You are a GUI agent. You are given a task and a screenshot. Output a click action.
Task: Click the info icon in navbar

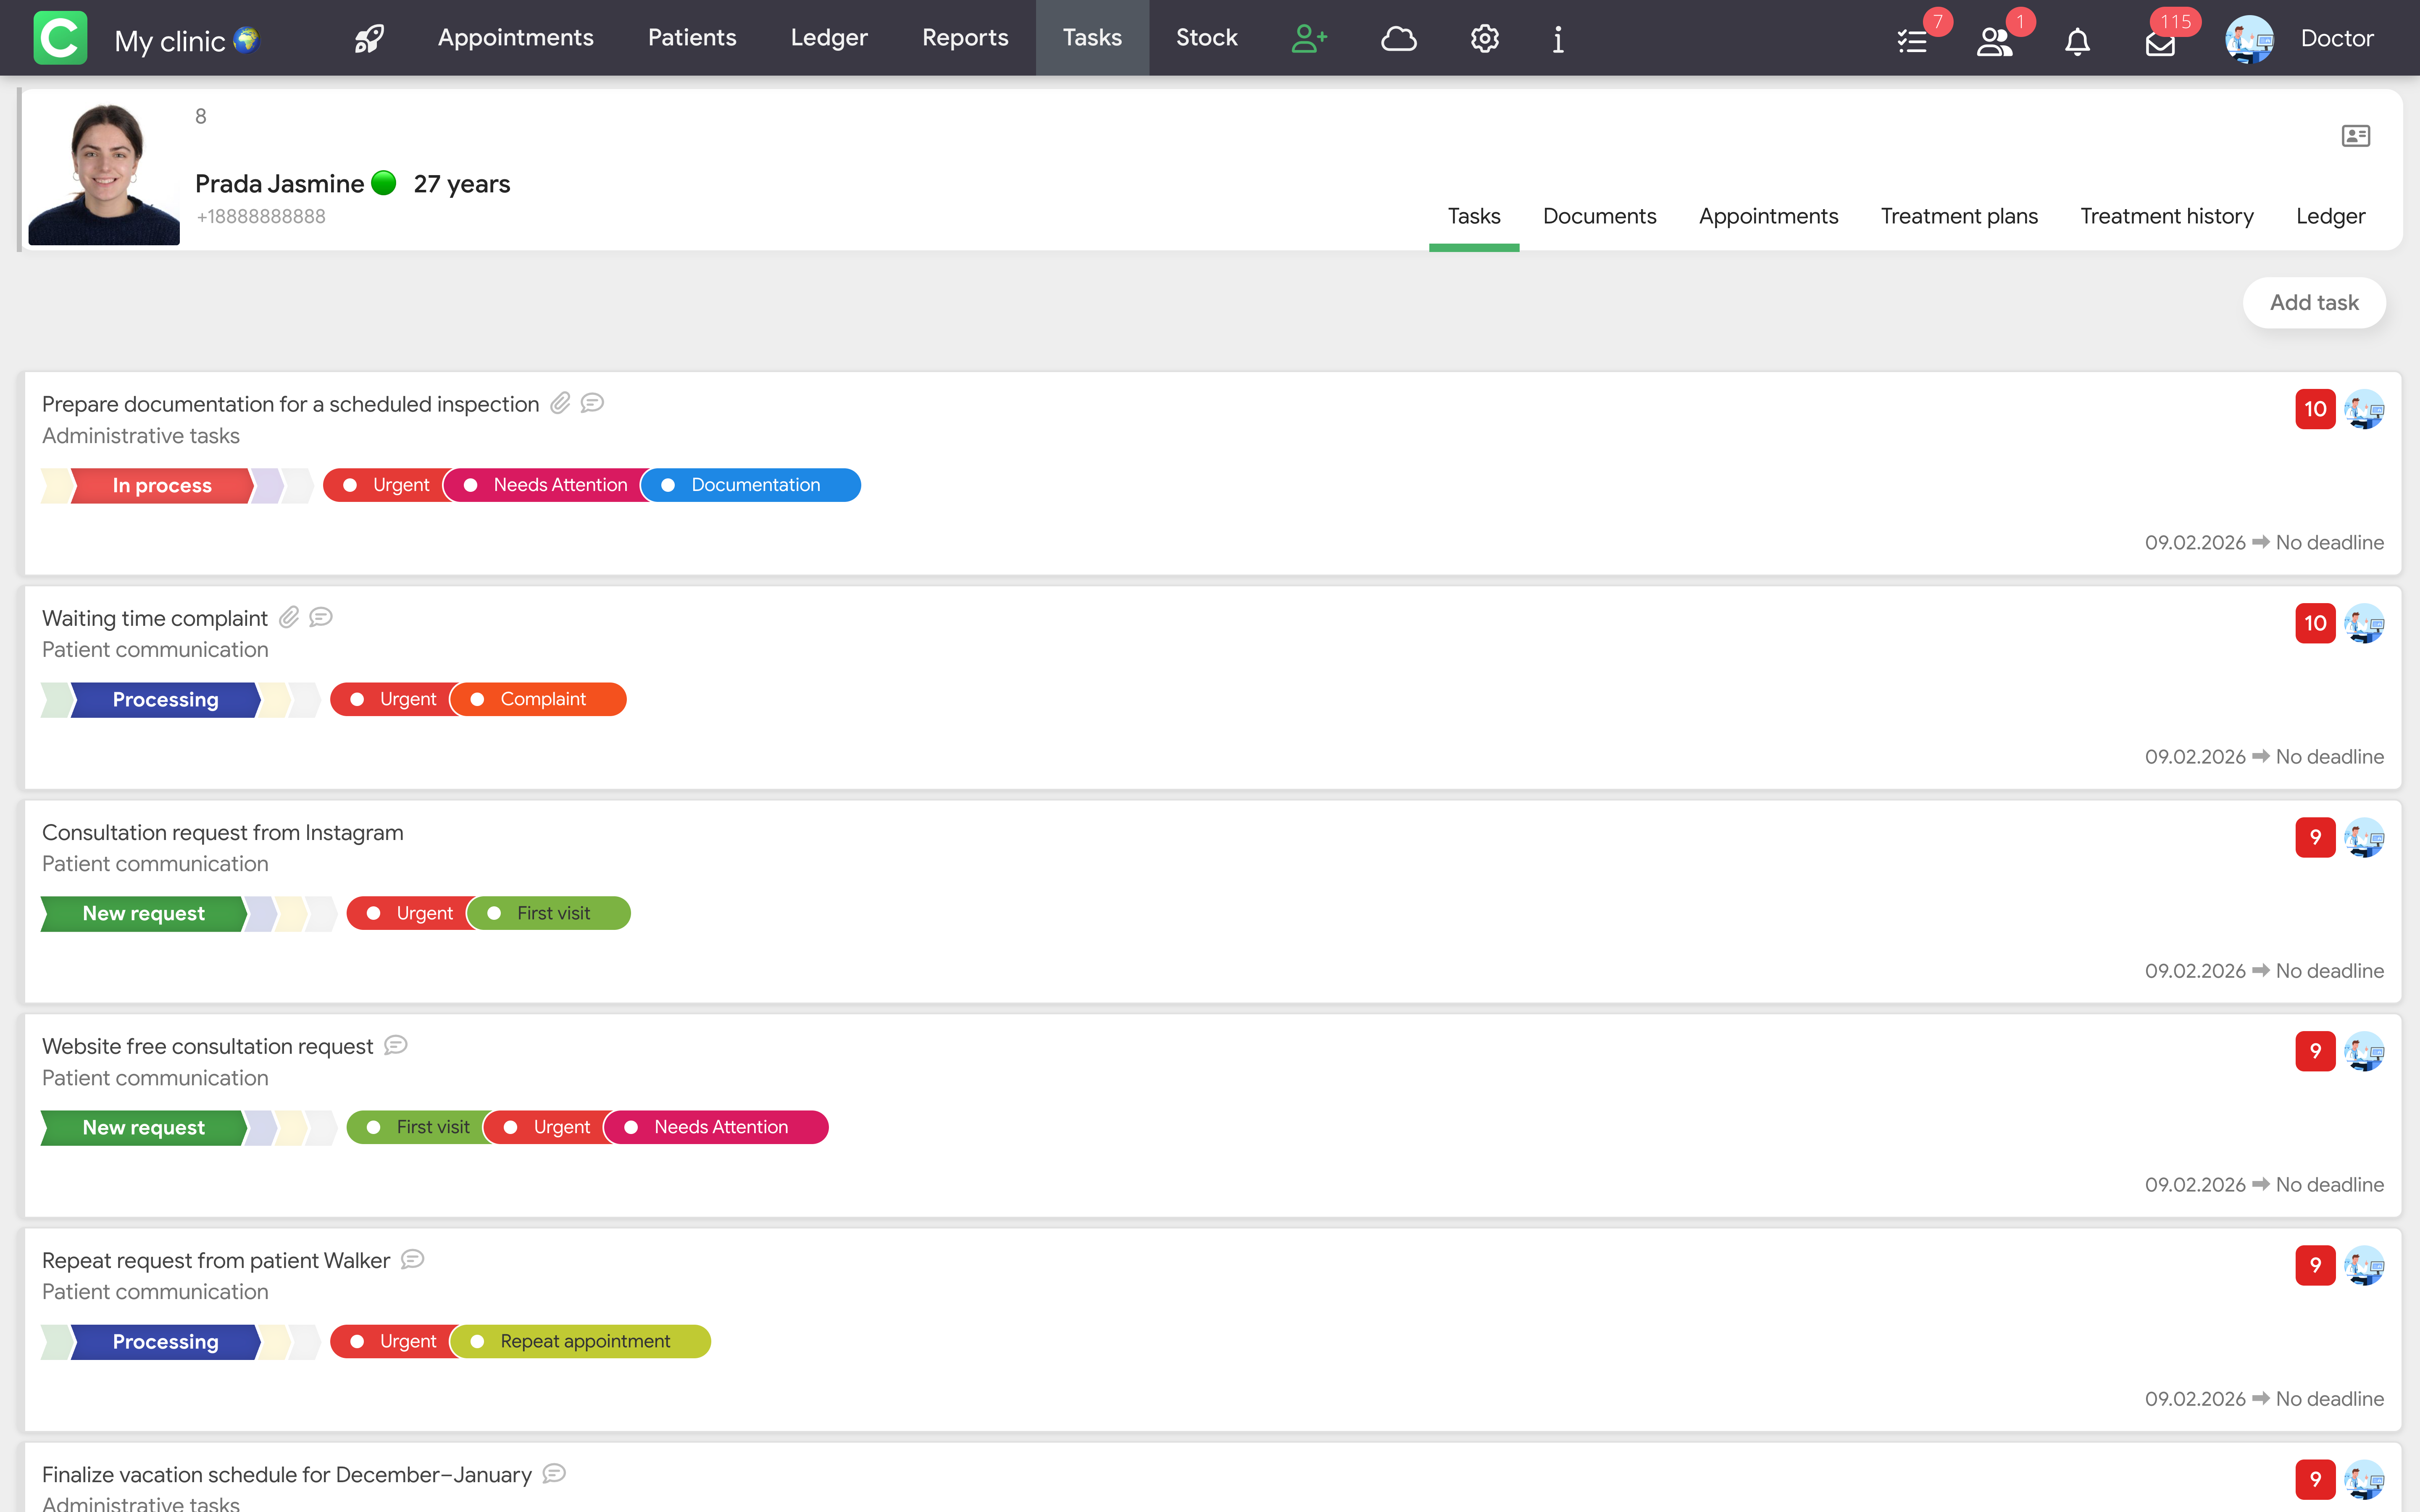click(x=1557, y=39)
